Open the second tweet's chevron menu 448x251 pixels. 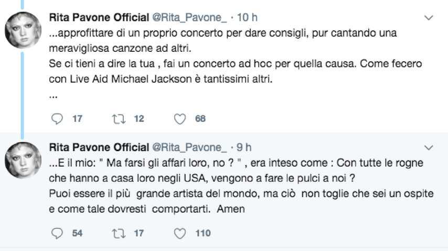coord(429,147)
